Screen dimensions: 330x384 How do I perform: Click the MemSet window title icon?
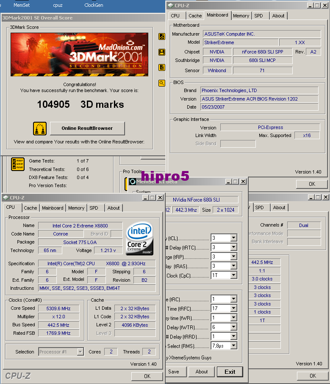(x=133, y=182)
